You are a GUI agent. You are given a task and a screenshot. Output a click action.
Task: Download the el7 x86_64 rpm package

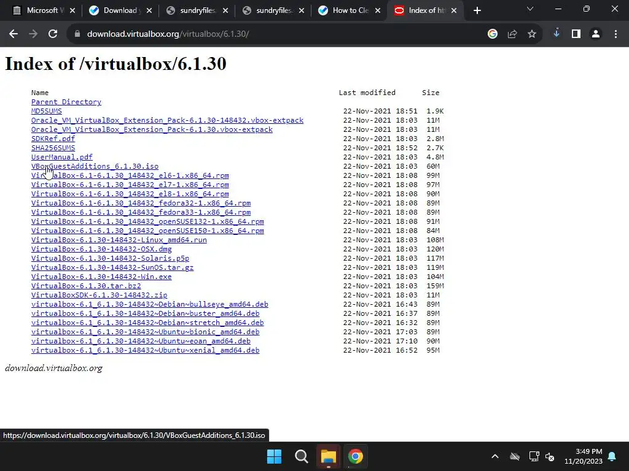click(130, 185)
